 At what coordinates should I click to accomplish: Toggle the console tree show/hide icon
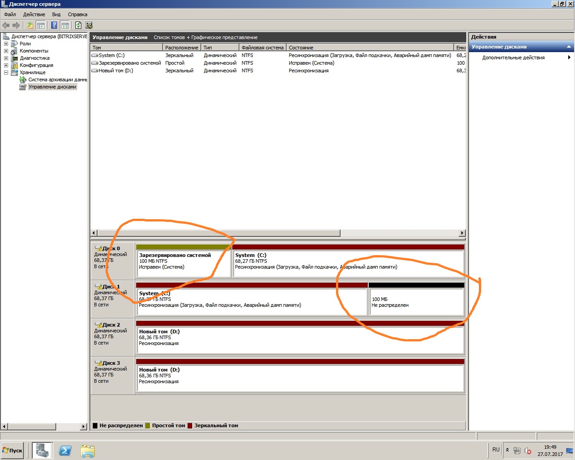(x=40, y=25)
